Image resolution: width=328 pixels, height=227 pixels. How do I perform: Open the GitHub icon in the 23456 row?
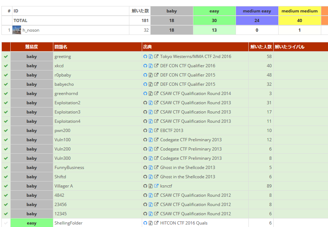[x=145, y=205]
